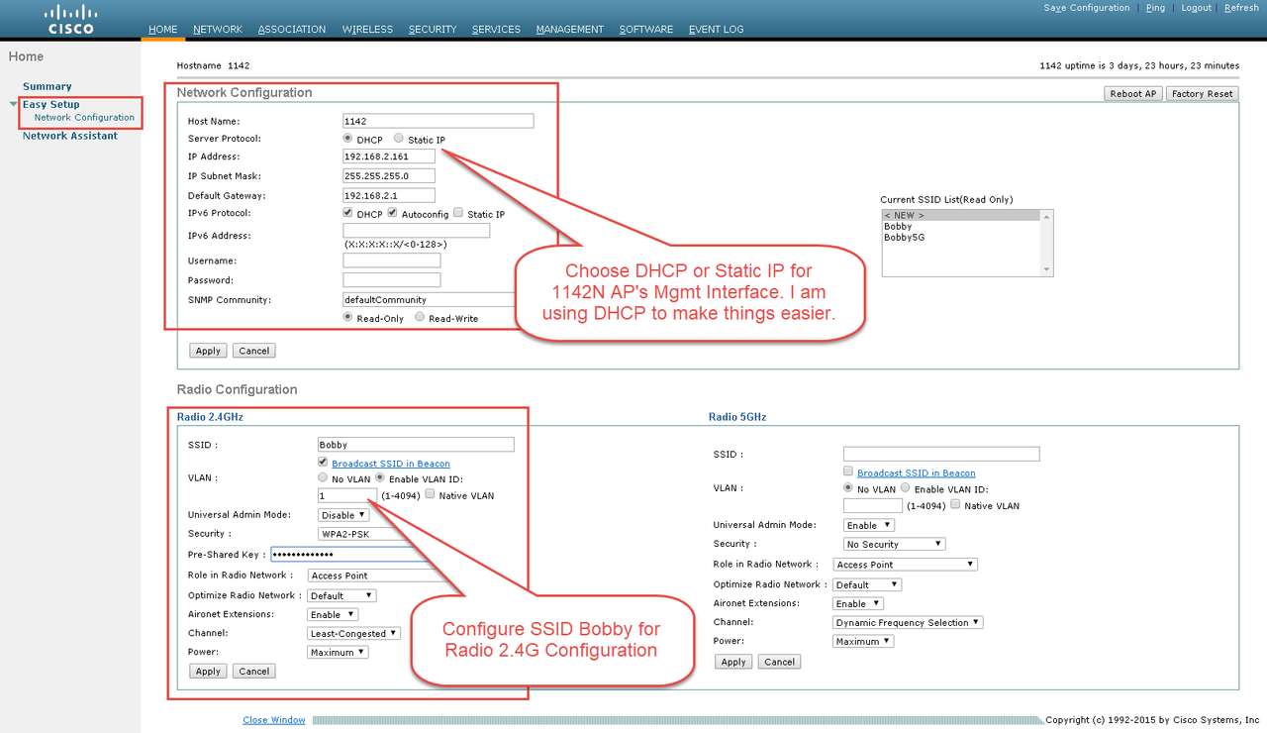1267x733 pixels.
Task: Open the 5GHz Universal Admin Mode dropdown
Action: (869, 525)
